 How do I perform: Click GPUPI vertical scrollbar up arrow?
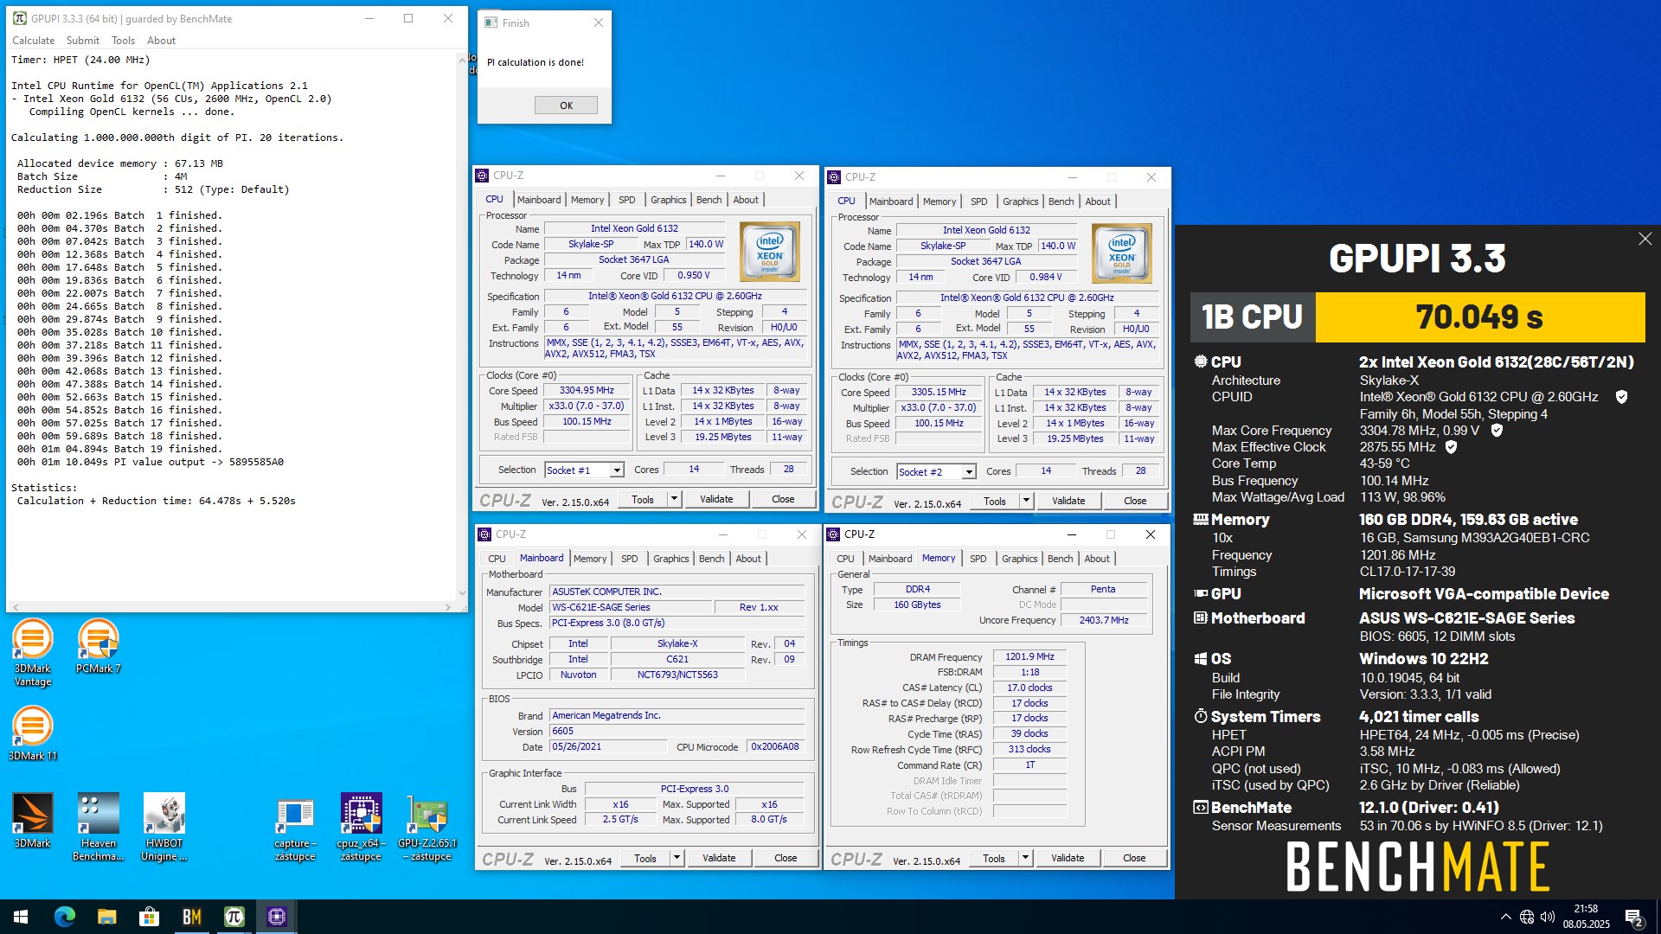pos(462,61)
